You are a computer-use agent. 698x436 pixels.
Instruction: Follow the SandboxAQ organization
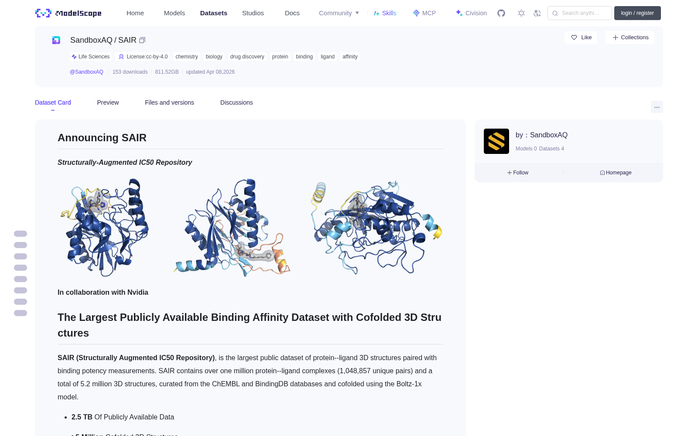[x=518, y=173]
